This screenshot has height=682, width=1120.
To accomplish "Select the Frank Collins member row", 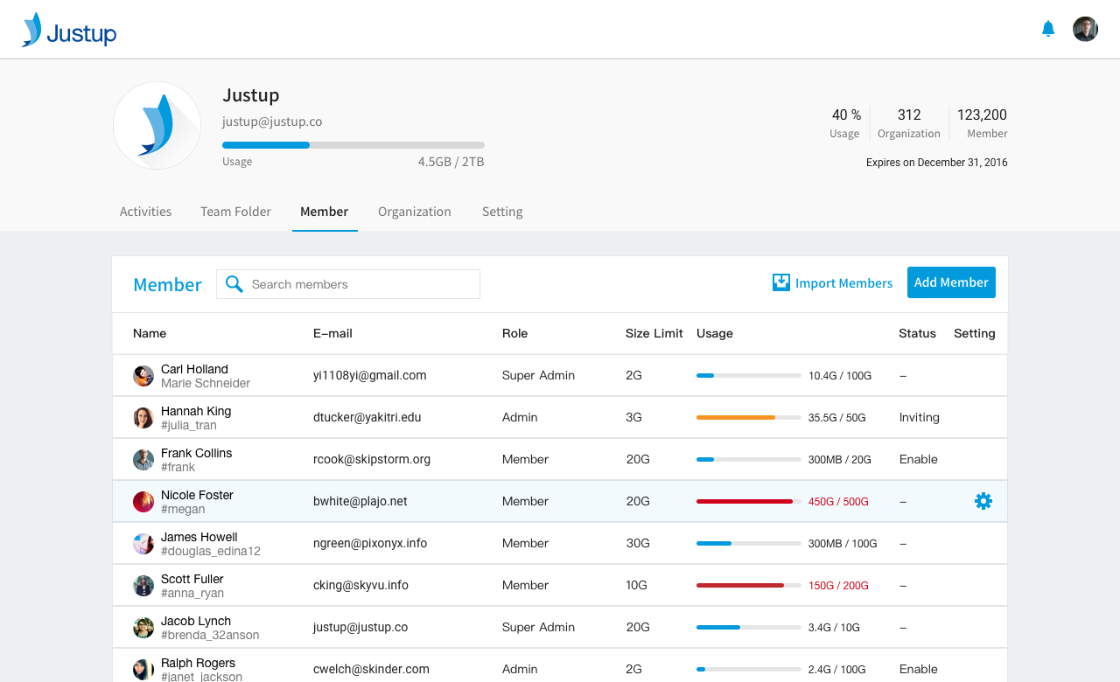I will tap(559, 459).
